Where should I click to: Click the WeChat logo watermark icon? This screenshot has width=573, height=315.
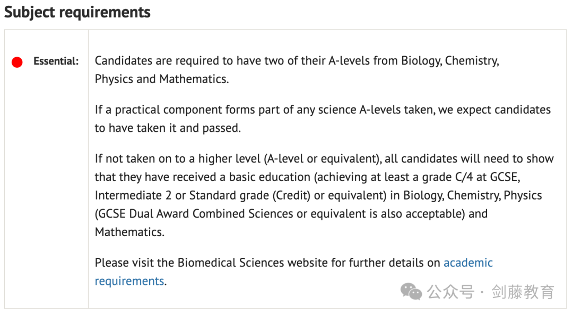(x=411, y=291)
